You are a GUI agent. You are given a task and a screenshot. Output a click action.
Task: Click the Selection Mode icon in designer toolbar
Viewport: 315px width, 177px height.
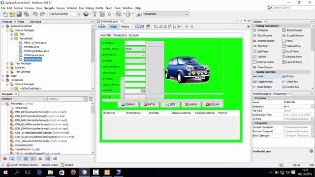137,27
